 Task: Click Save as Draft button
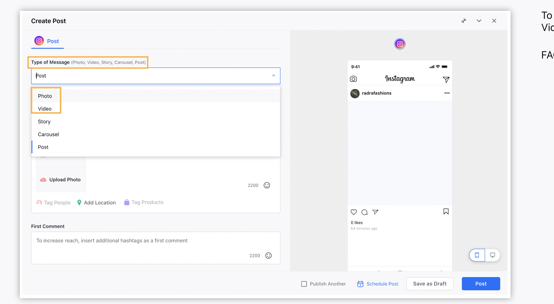pyautogui.click(x=430, y=284)
